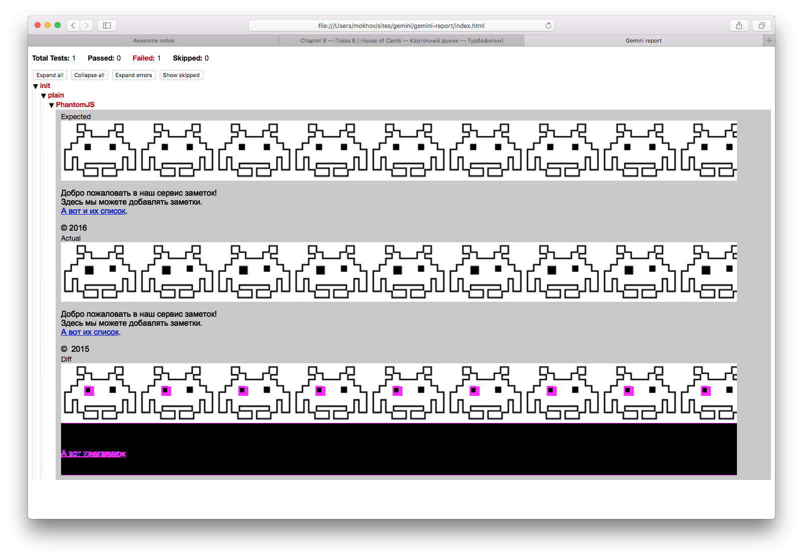803x559 pixels.
Task: Click the Expand all button
Action: pos(50,75)
